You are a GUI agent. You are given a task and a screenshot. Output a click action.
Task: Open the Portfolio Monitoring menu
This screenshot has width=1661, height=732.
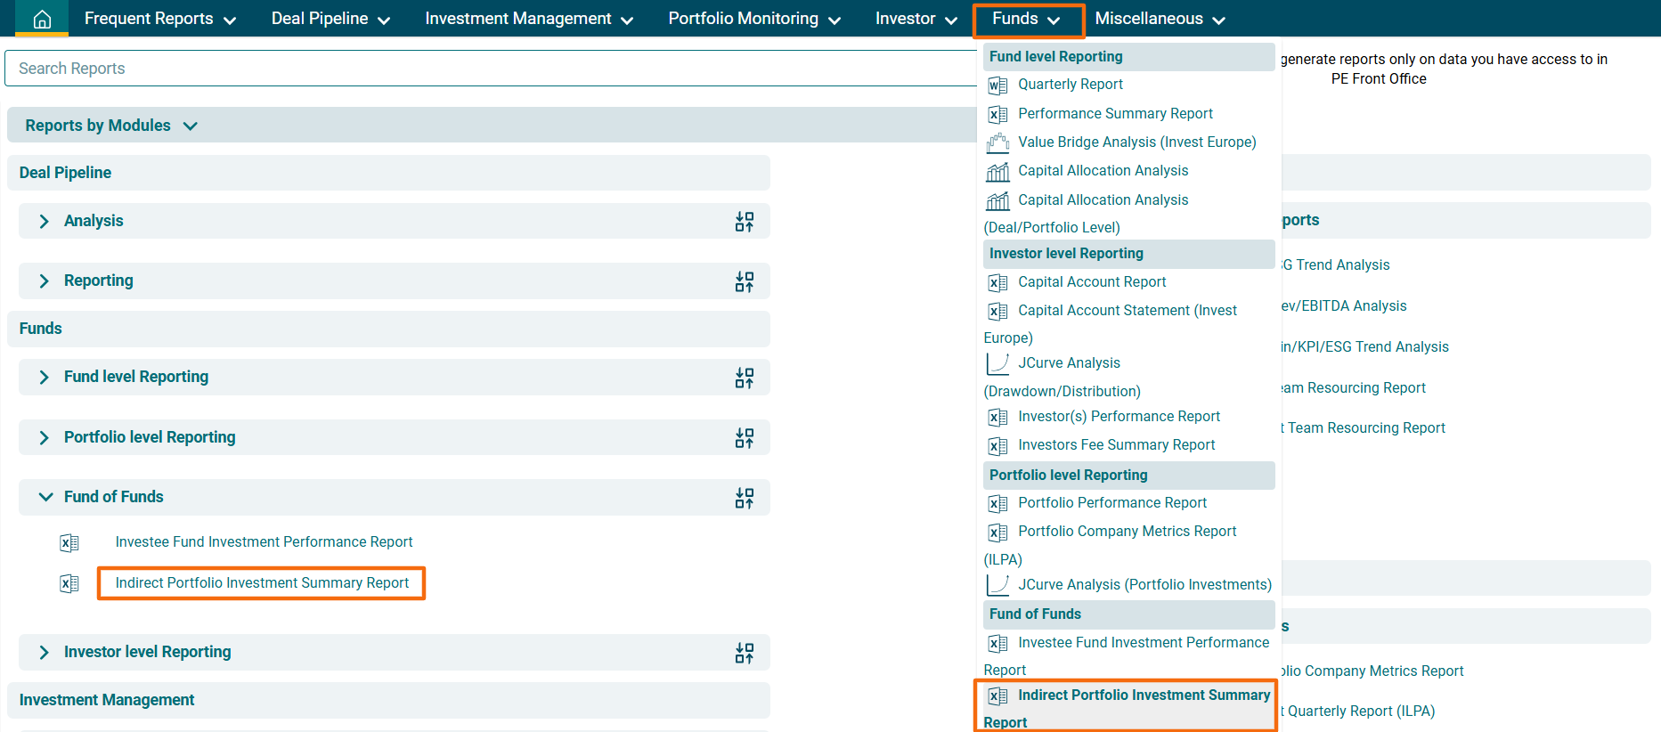pyautogui.click(x=753, y=19)
